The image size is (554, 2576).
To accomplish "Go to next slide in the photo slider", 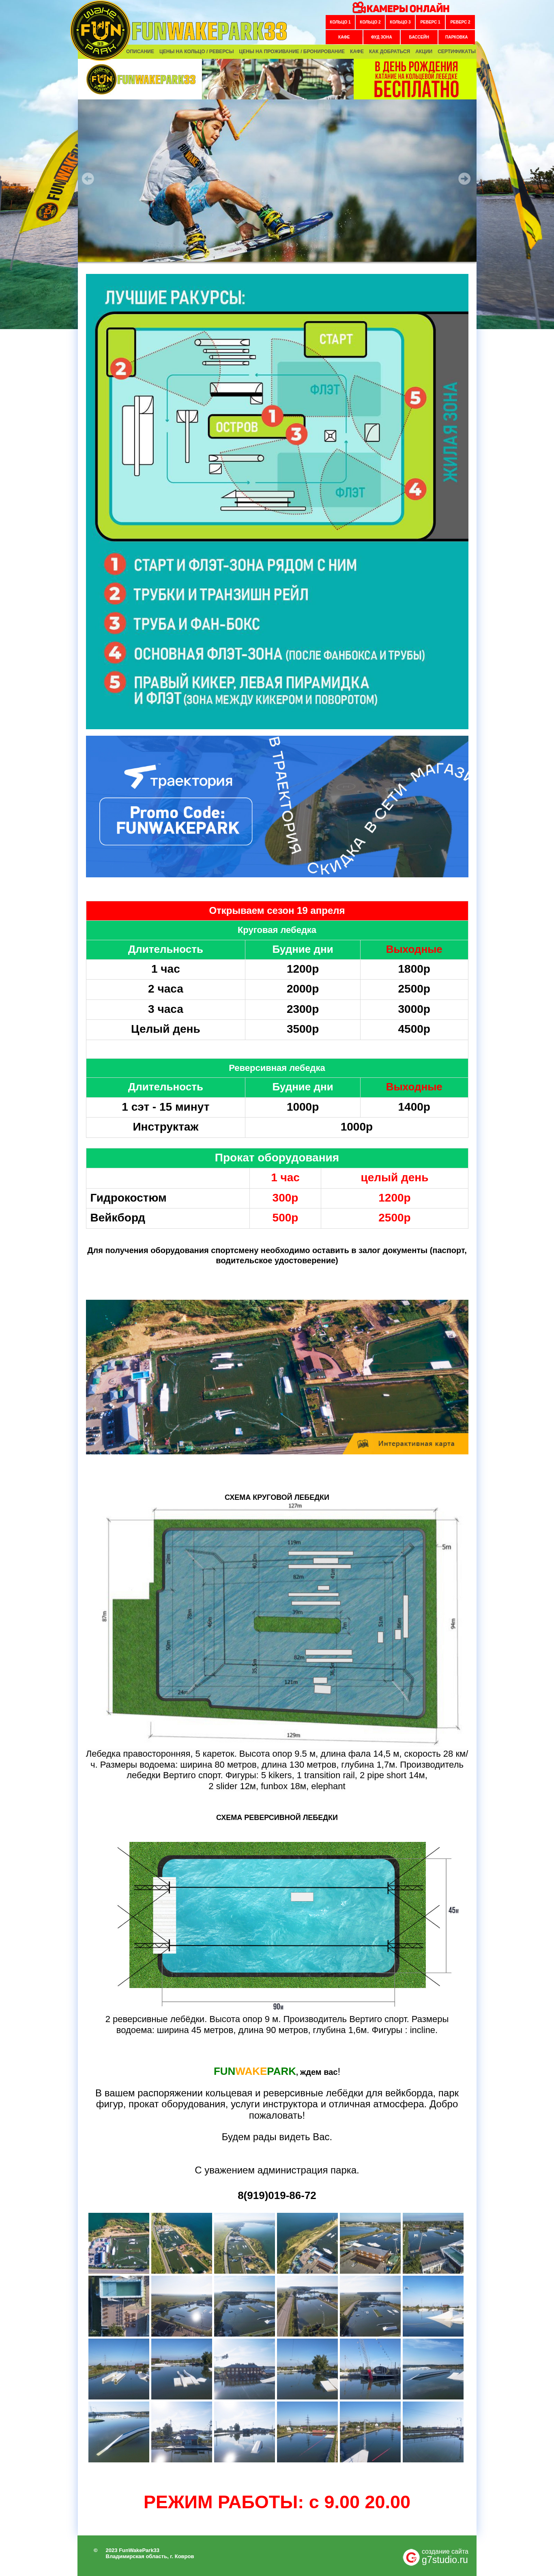I will tap(464, 179).
